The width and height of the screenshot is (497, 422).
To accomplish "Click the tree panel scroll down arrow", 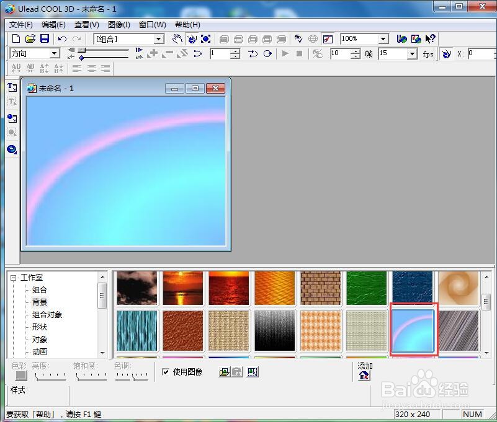I will point(102,353).
